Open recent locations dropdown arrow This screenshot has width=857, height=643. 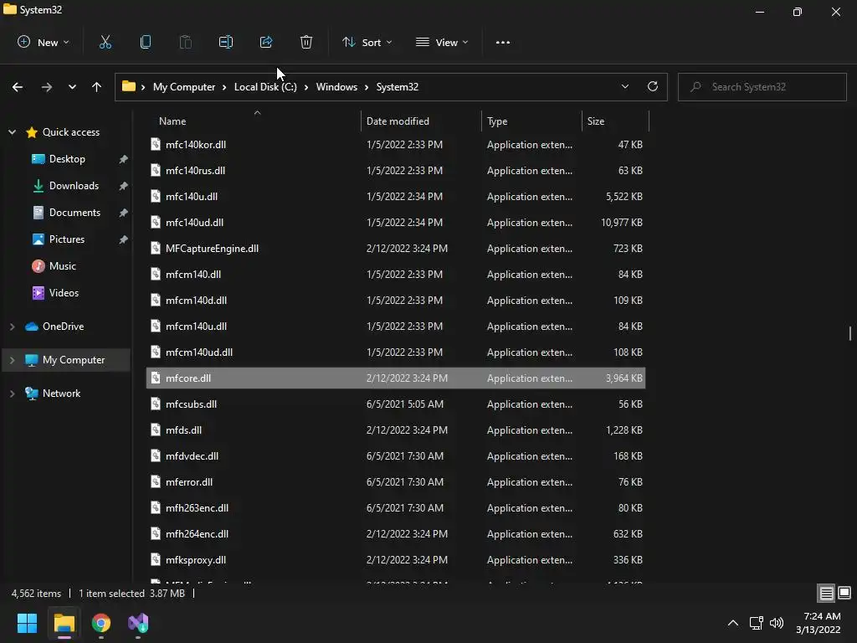(72, 87)
